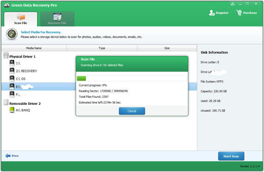The image size is (264, 172).
Task: Click the Physical Driver 1 disk icon
Action: [6, 55]
